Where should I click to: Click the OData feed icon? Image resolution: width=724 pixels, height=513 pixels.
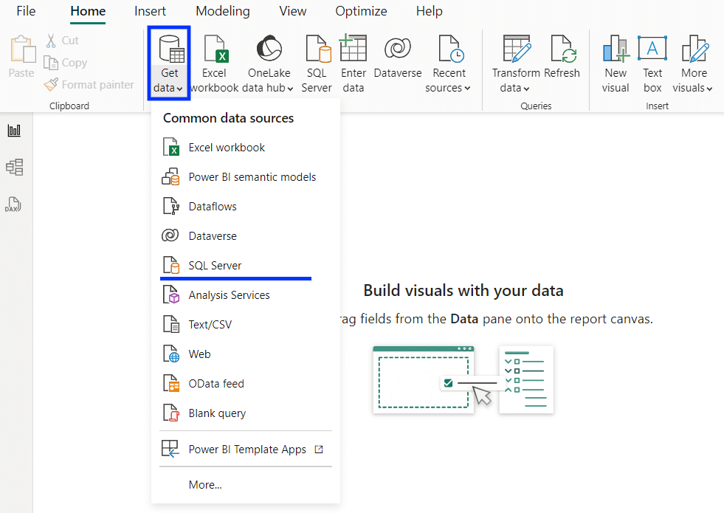click(x=170, y=383)
